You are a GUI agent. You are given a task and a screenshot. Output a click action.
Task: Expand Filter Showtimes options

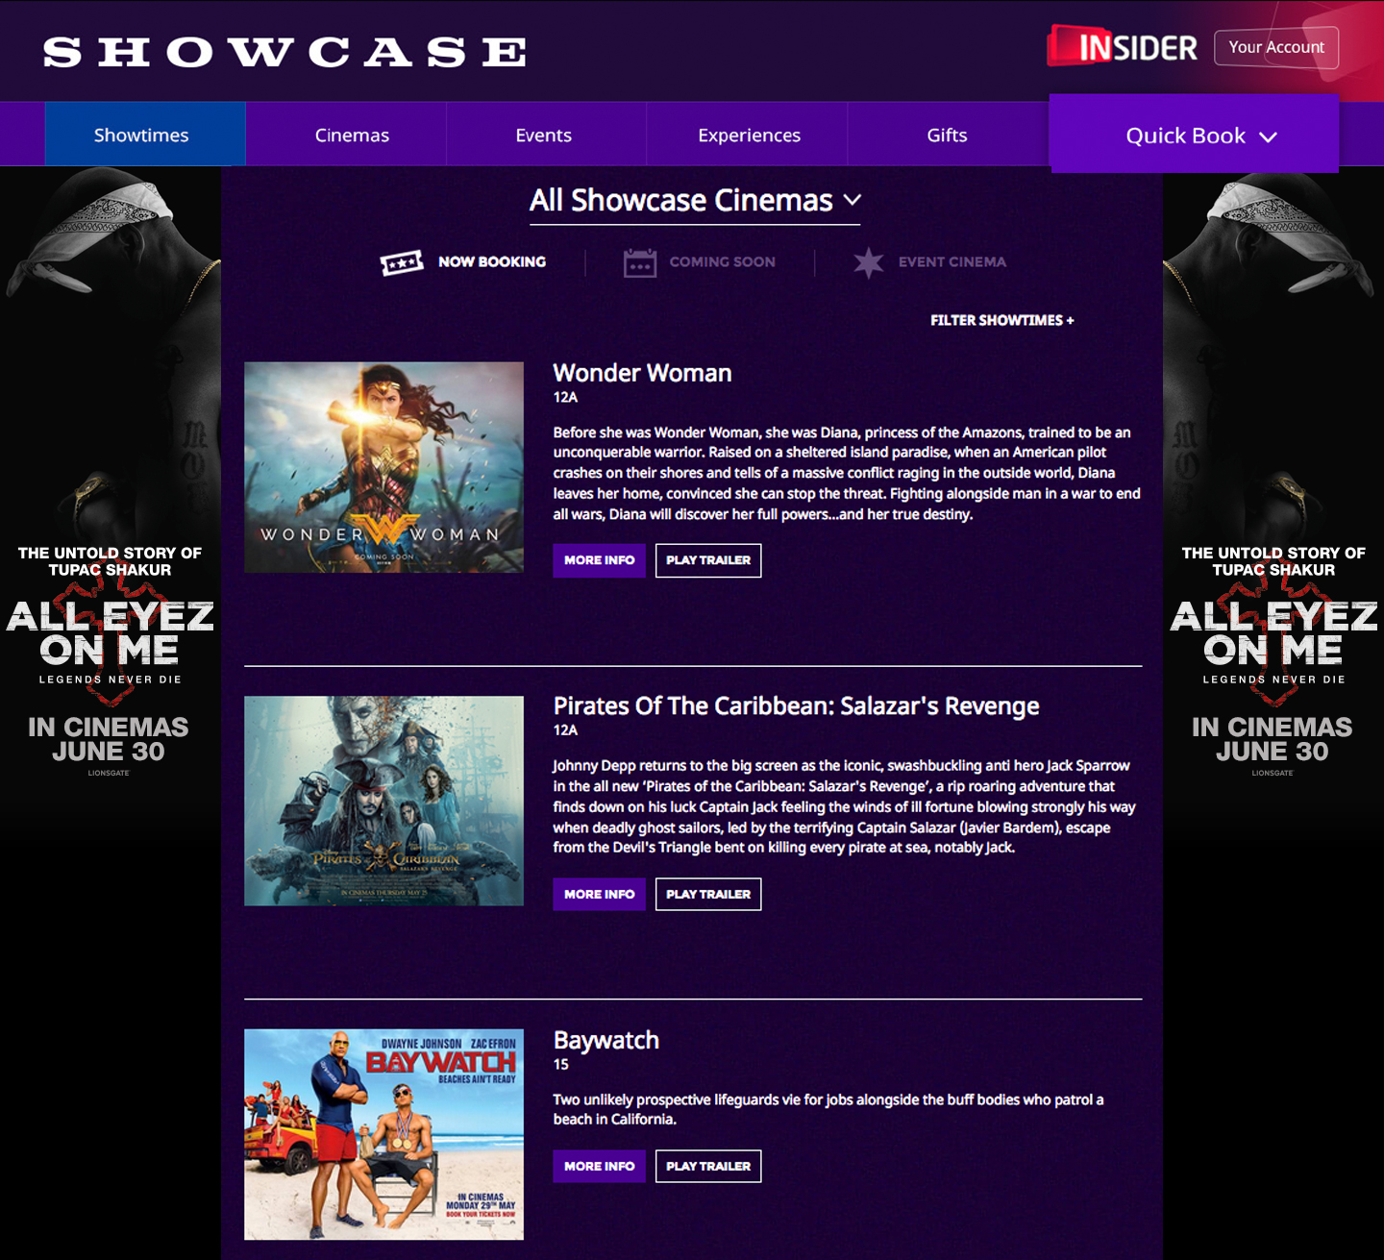[1002, 320]
